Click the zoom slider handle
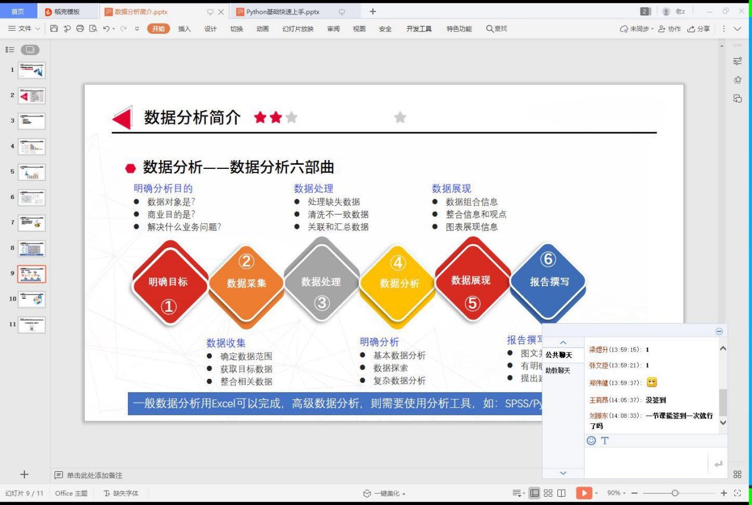This screenshot has height=505, width=752. pos(675,493)
